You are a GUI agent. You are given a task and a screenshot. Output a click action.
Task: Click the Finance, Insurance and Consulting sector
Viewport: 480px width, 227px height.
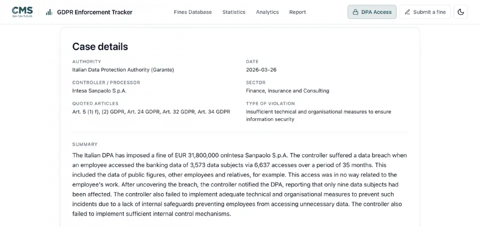click(288, 91)
